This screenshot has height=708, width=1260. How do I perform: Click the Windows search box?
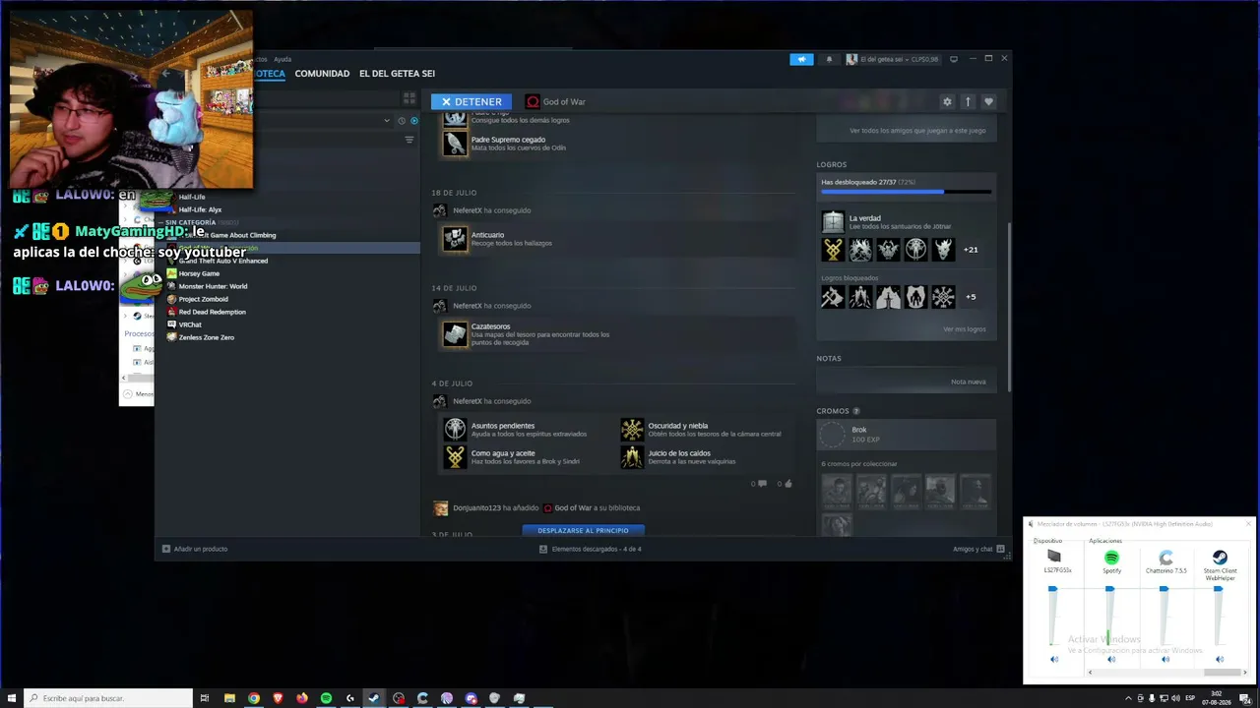(x=108, y=698)
